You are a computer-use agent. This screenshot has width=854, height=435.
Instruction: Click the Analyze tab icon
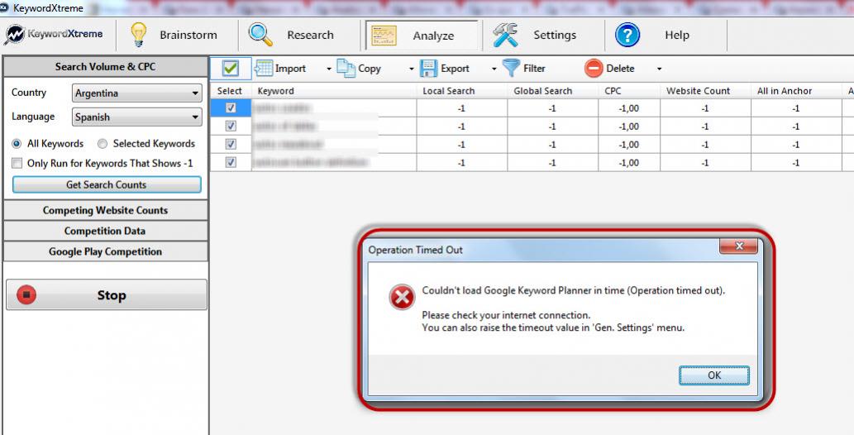point(382,36)
